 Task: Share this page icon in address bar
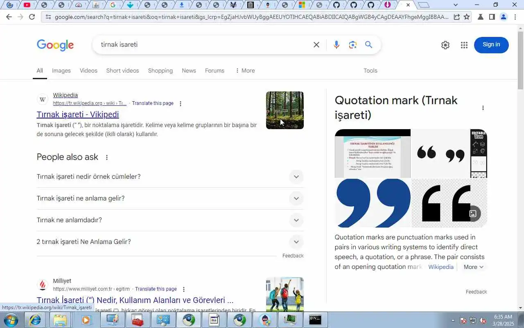click(x=456, y=17)
